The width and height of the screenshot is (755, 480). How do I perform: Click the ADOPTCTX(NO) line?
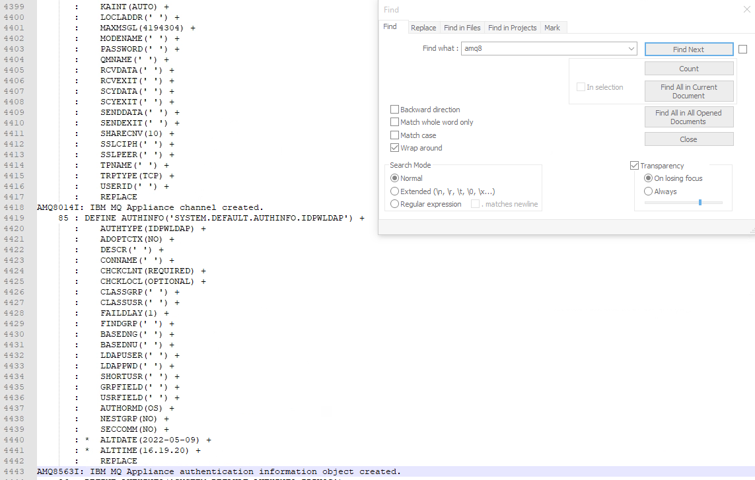coord(137,239)
